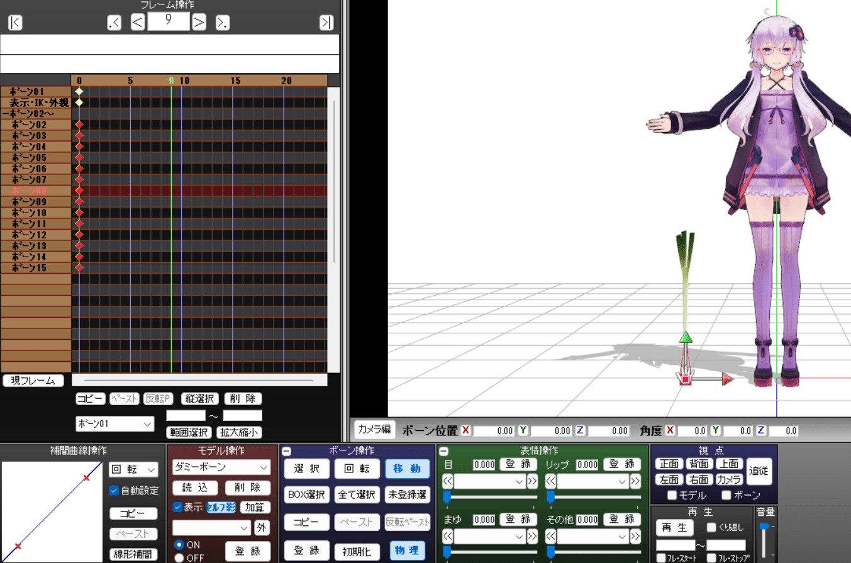Screen dimensions: 851x563
Task: Click the frame number field showing 9
Action: [x=169, y=21]
